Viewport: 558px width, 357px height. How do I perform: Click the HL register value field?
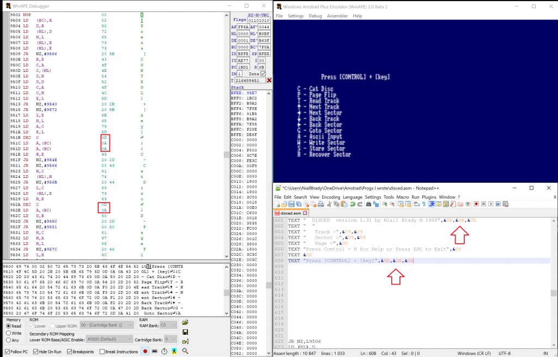[x=243, y=33]
